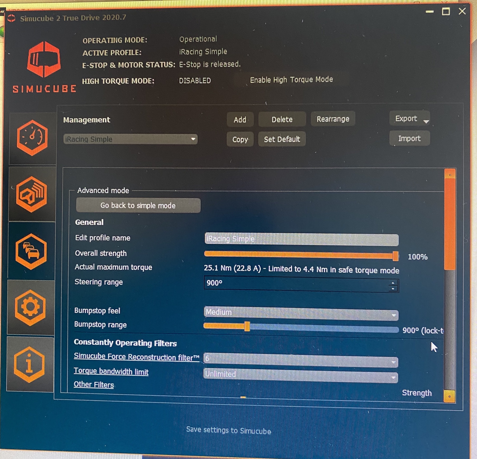Screen dimensions: 477x459
Task: Copy the selected profile
Action: (x=240, y=139)
